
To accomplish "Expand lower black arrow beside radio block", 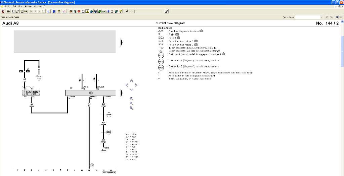I will [121, 93].
